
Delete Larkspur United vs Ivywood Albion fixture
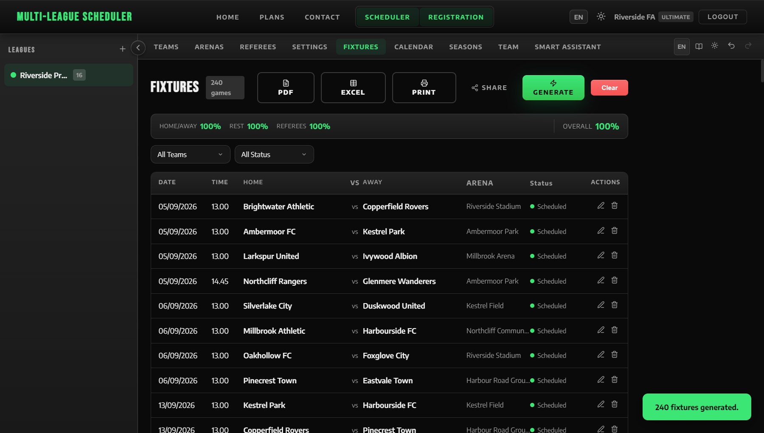click(614, 255)
